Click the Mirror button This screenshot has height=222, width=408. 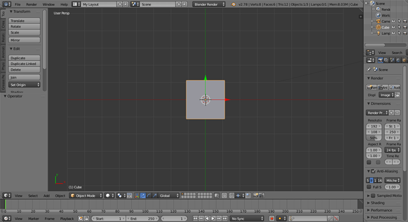click(x=24, y=40)
